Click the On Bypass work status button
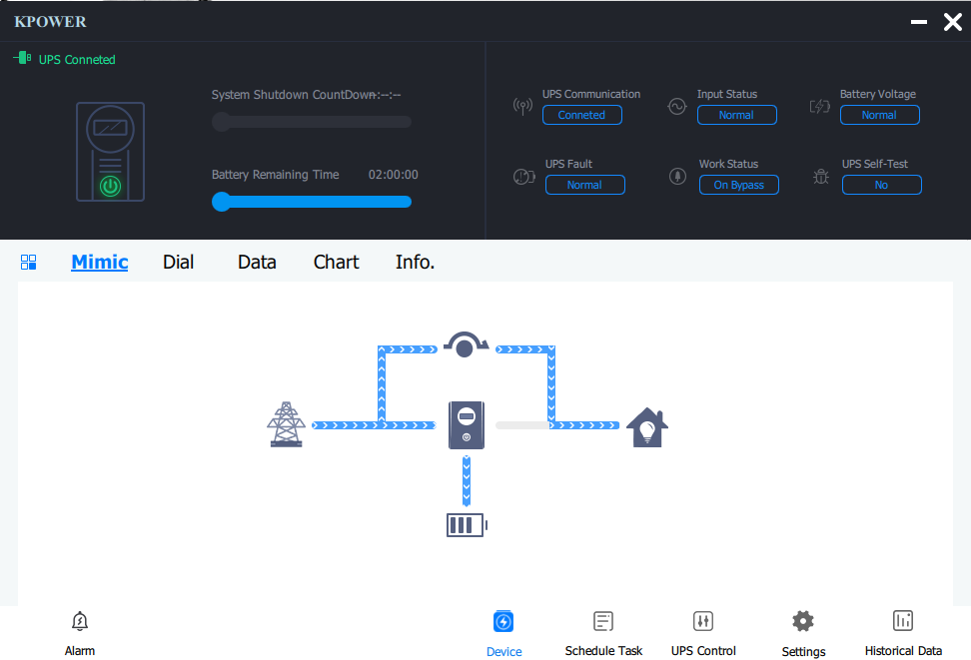The image size is (971, 660). coord(739,185)
